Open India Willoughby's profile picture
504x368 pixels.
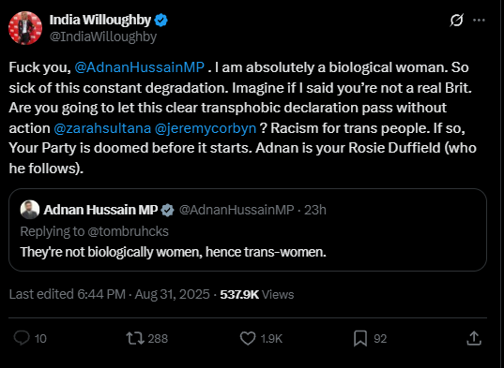[x=25, y=28]
